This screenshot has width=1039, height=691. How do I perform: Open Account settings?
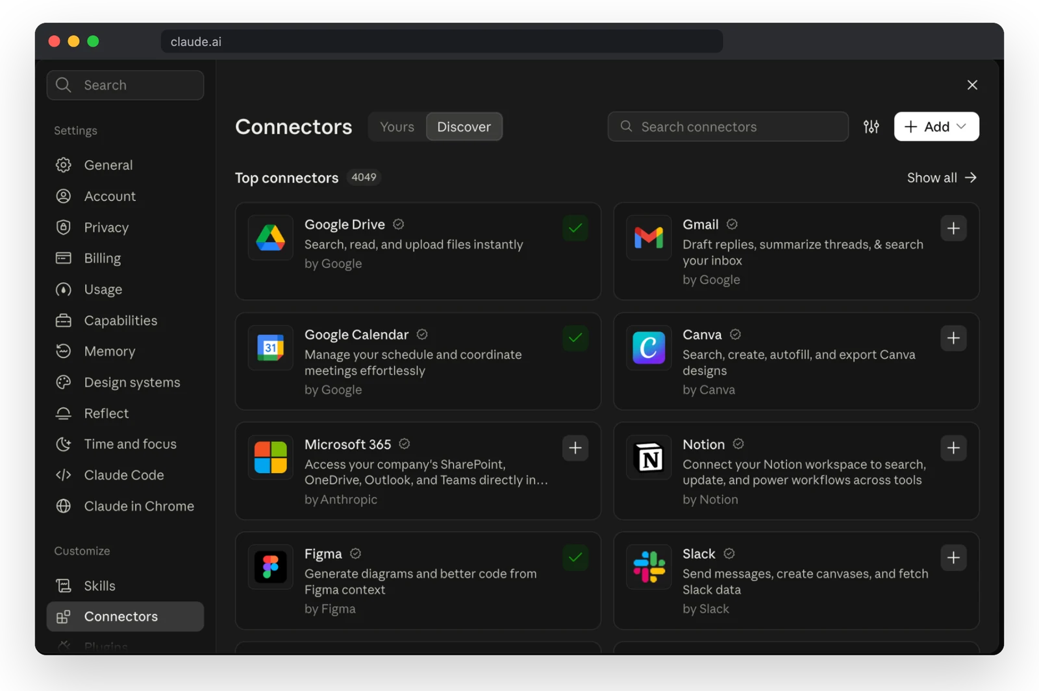tap(125, 196)
